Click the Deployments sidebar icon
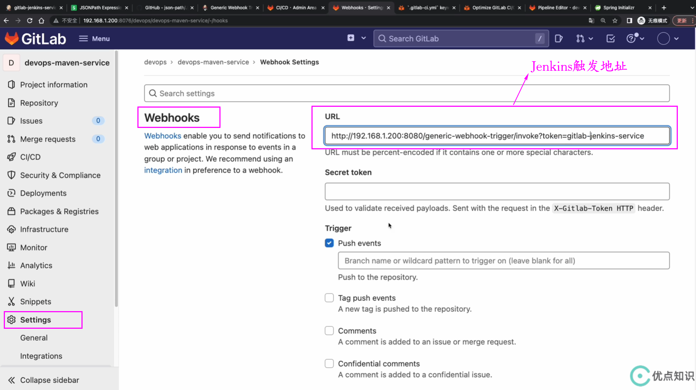Viewport: 696px width, 390px height. click(11, 193)
